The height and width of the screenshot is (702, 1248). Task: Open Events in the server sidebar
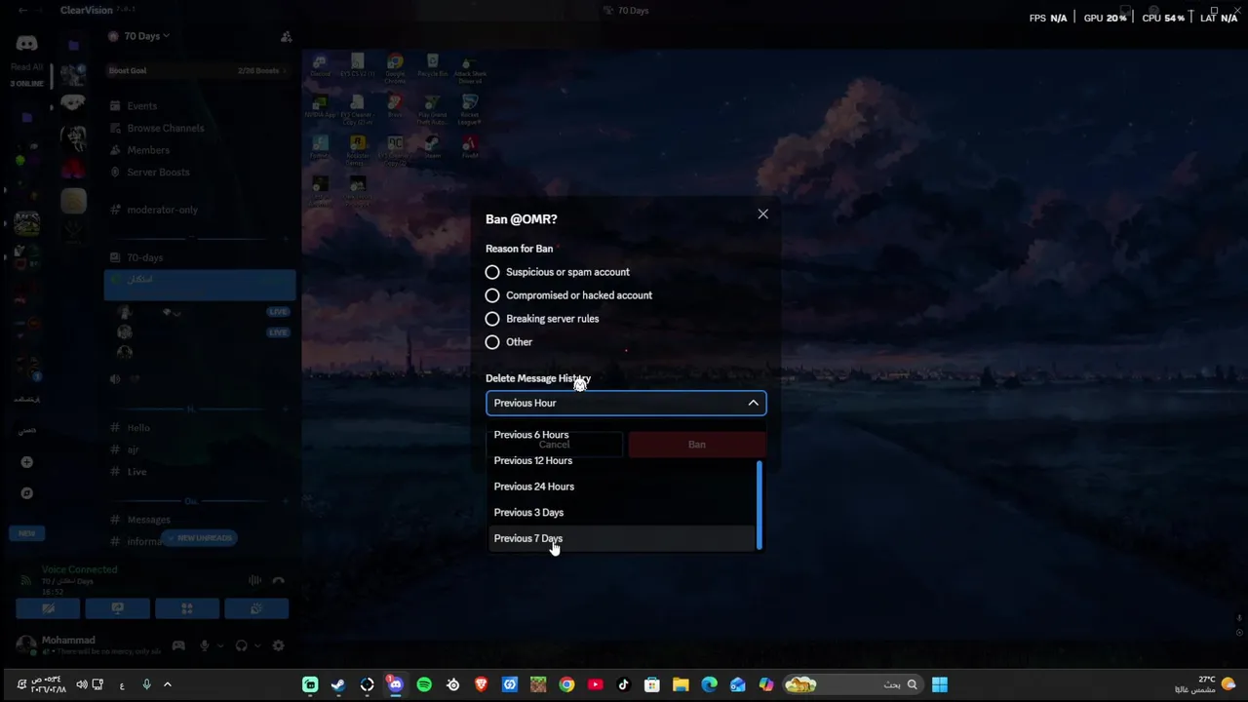coord(134,105)
